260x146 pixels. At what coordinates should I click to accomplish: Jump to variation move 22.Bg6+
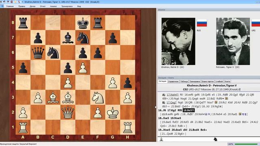coord(179,134)
